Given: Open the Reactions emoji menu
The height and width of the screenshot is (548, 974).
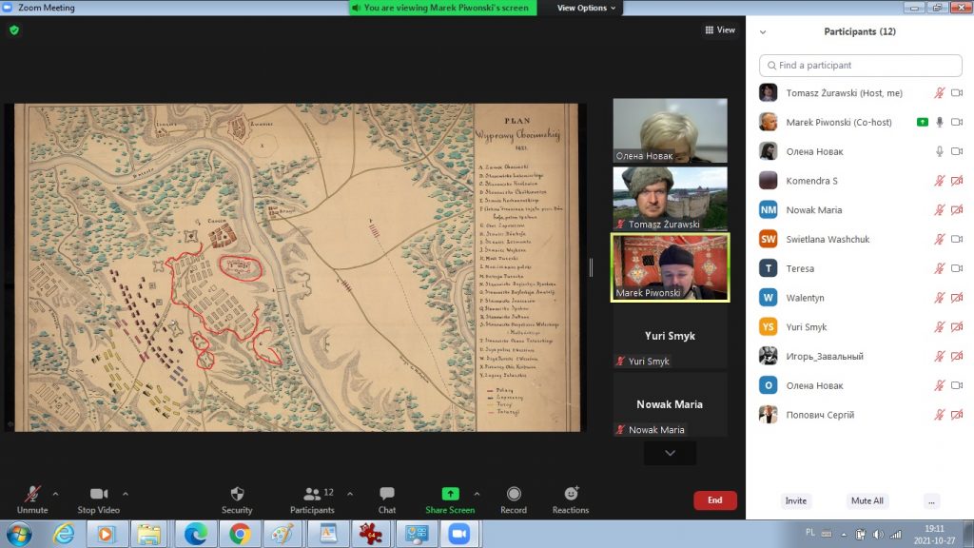Looking at the screenshot, I should tap(571, 495).
